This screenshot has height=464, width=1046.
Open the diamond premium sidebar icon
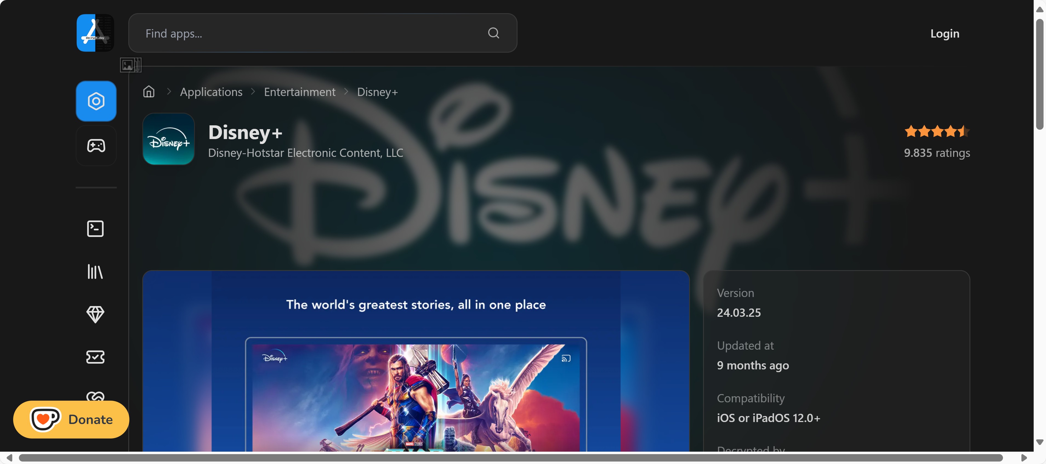coord(95,314)
